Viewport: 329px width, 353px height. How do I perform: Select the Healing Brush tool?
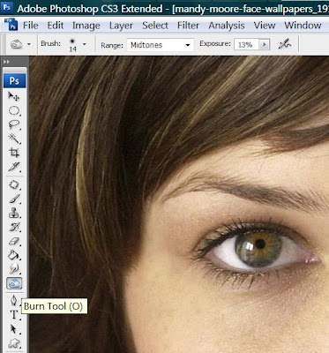click(x=14, y=185)
